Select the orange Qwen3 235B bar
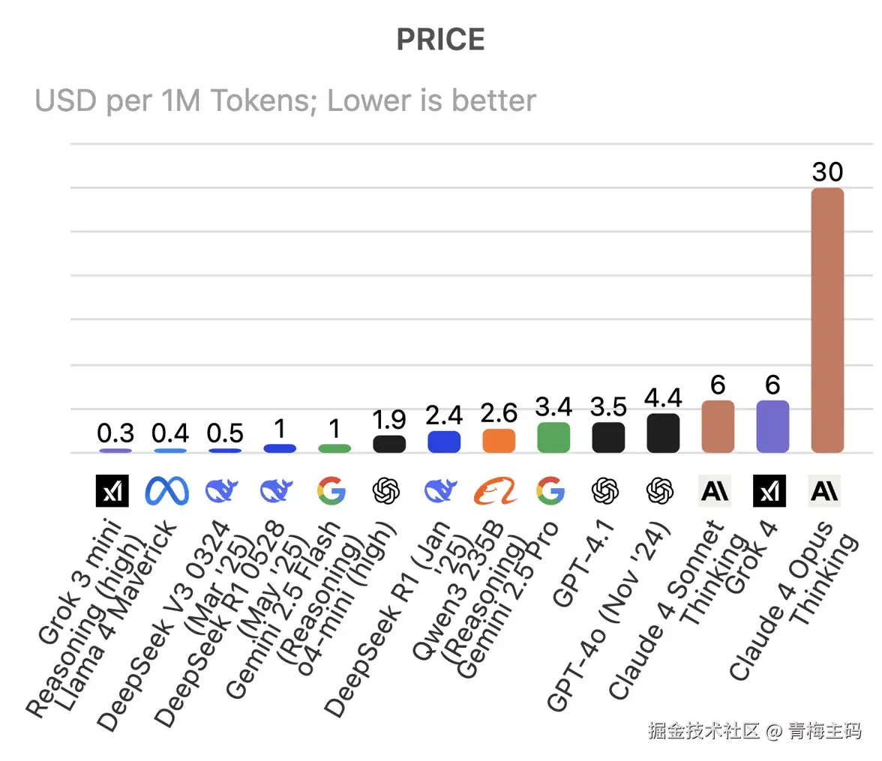 [499, 441]
